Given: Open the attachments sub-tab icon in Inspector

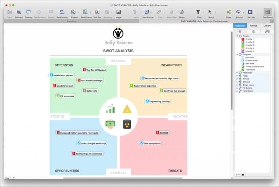Looking at the screenshot, I should [267, 32].
